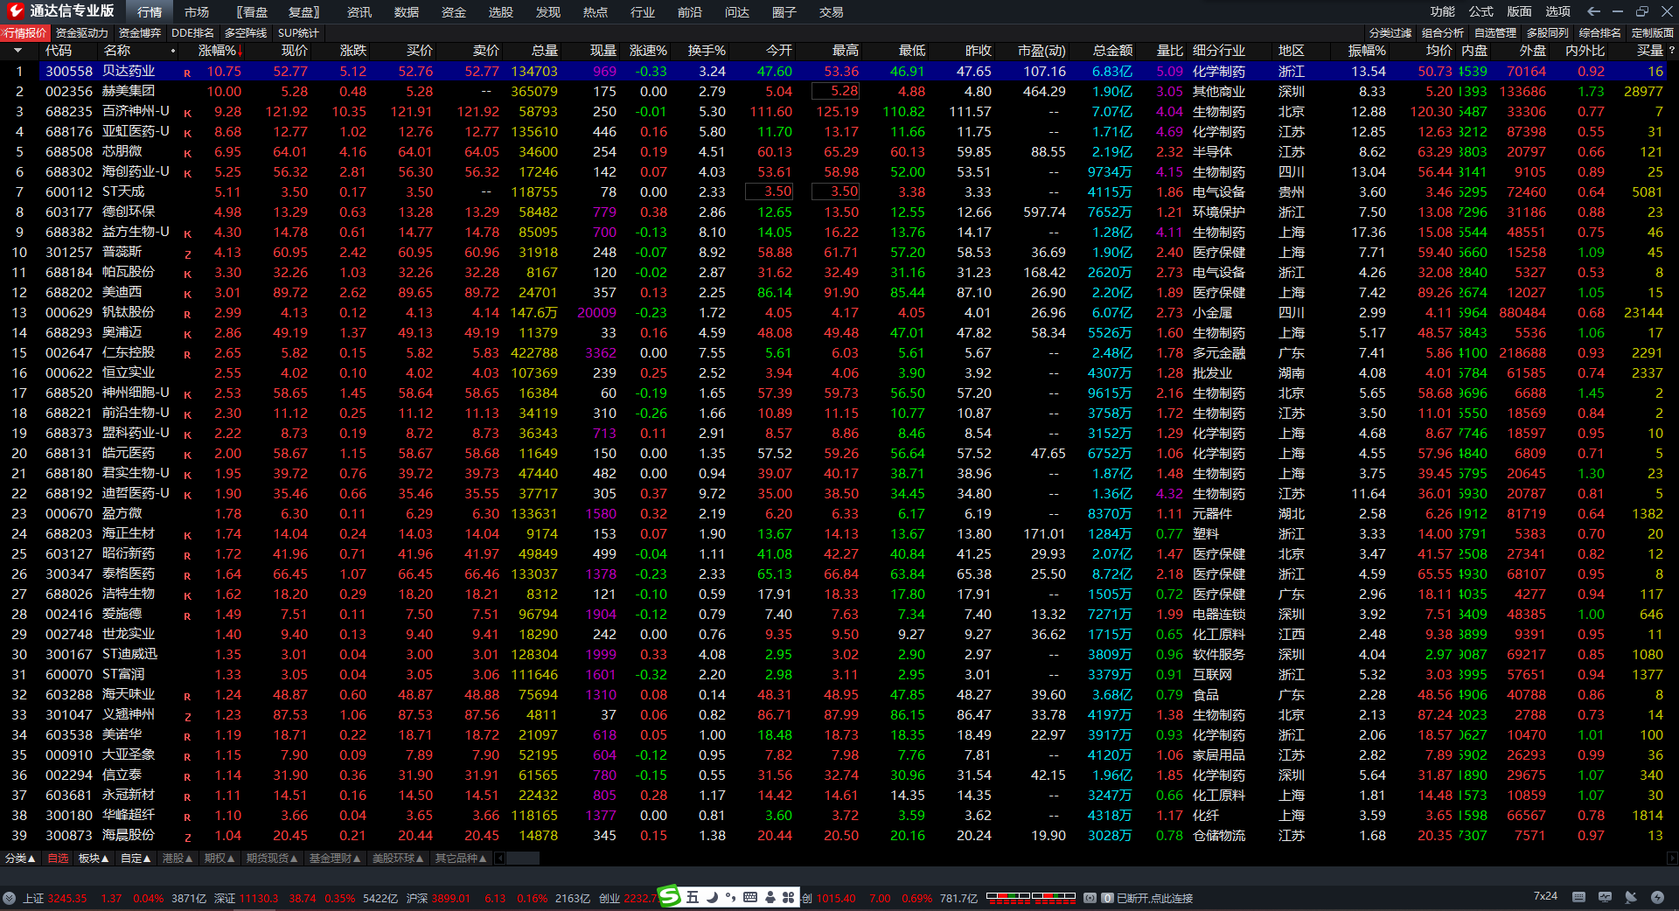Expand the 板块 sector tab
Viewport: 1679px width, 911px height.
click(94, 859)
